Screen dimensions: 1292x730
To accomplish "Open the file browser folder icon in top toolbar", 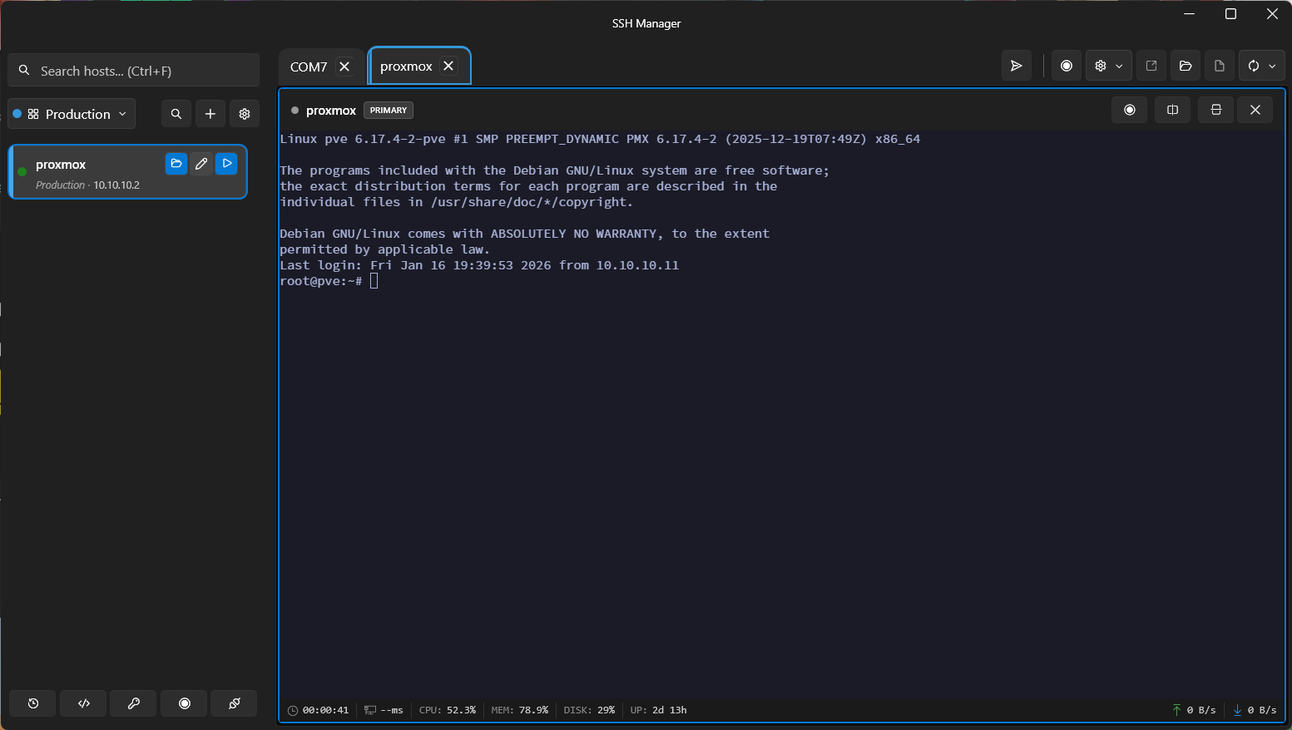I will [1186, 66].
